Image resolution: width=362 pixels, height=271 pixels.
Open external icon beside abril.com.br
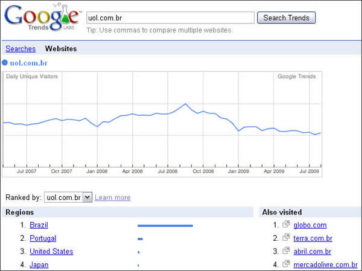click(287, 251)
